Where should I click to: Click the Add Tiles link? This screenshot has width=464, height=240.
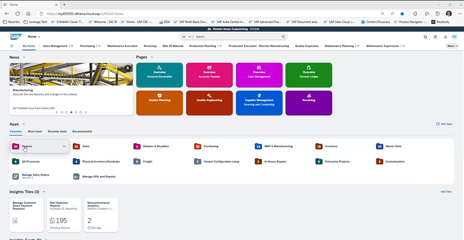point(446,192)
